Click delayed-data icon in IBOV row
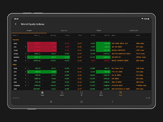This screenshot has height=122, width=163. pyautogui.click(x=25, y=61)
